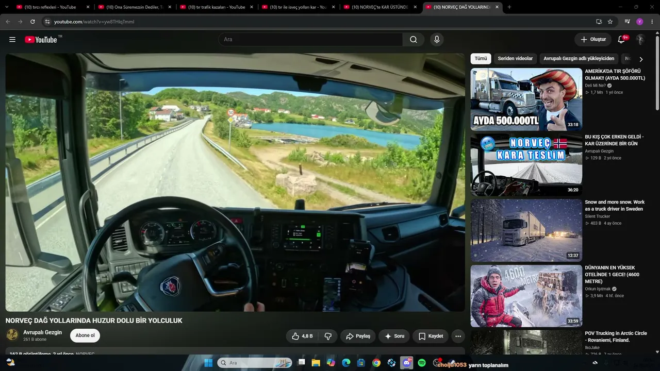
Task: Open YouTube notifications bell
Action: pos(622,40)
